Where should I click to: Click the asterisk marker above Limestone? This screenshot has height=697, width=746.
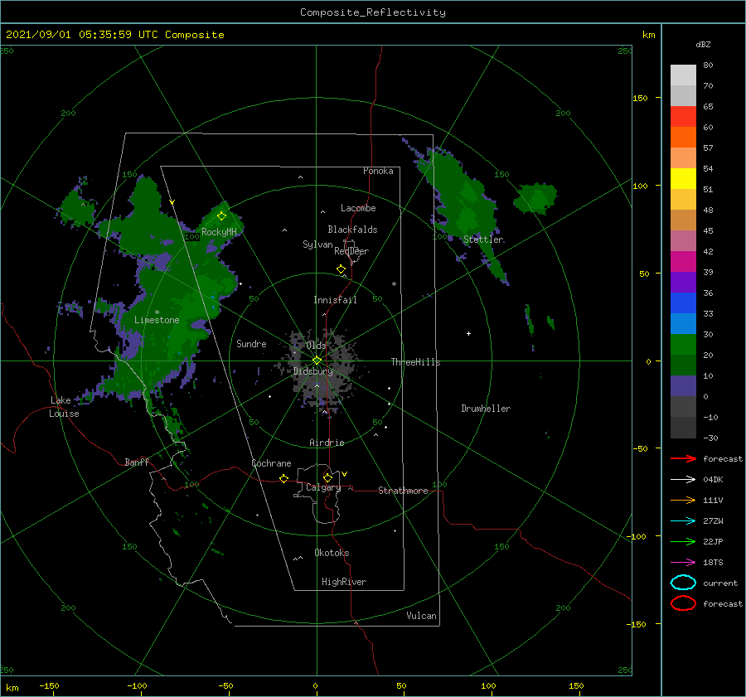[x=157, y=312]
